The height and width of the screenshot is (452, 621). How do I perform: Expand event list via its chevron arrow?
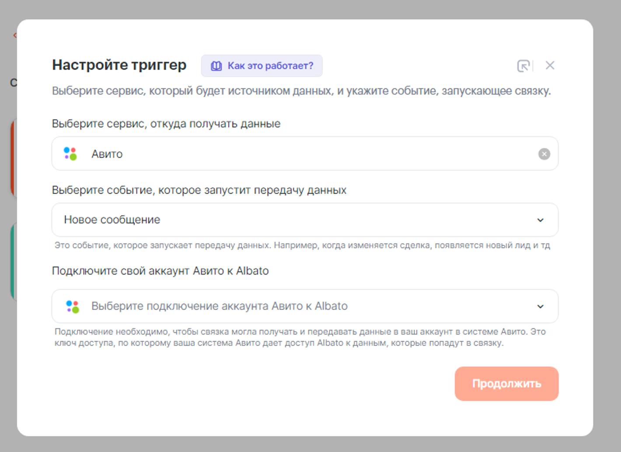pyautogui.click(x=541, y=220)
